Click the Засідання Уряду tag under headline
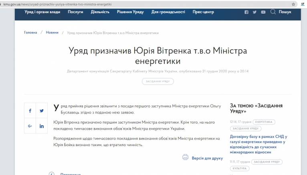The width and height of the screenshot is (307, 175). pyautogui.click(x=158, y=81)
